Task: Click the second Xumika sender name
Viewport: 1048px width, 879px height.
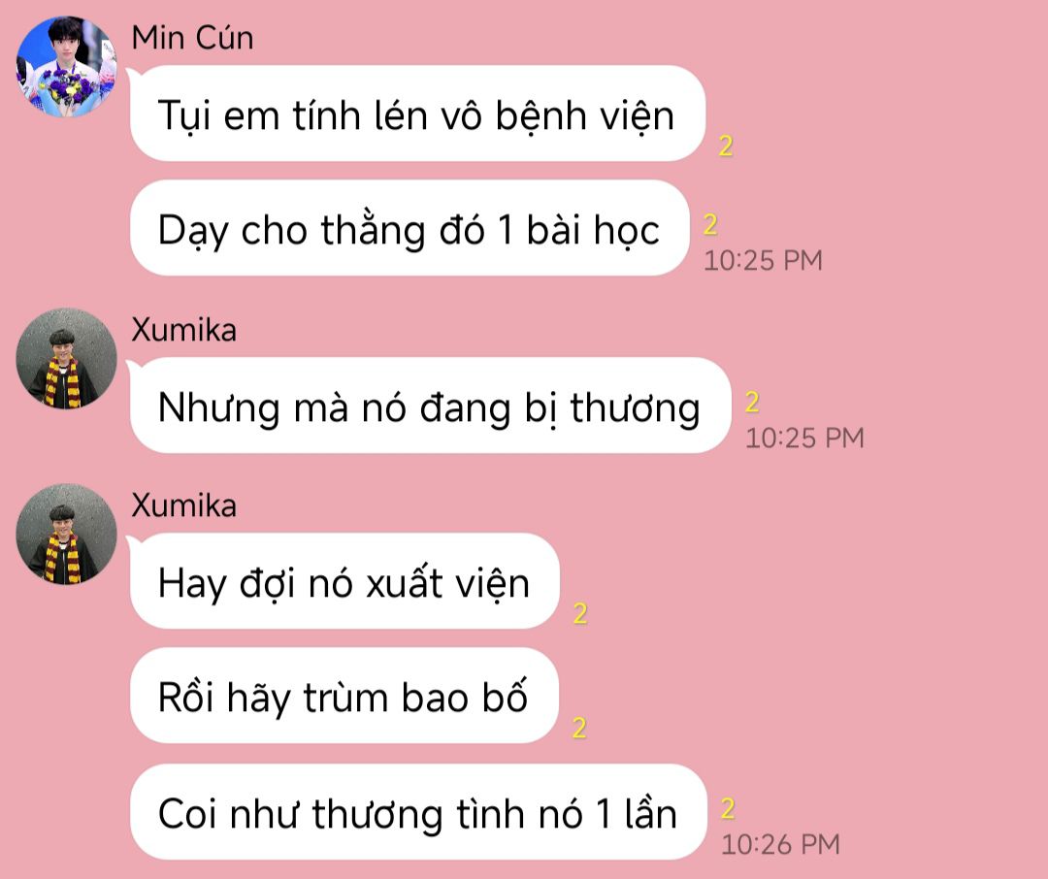Action: click(183, 505)
